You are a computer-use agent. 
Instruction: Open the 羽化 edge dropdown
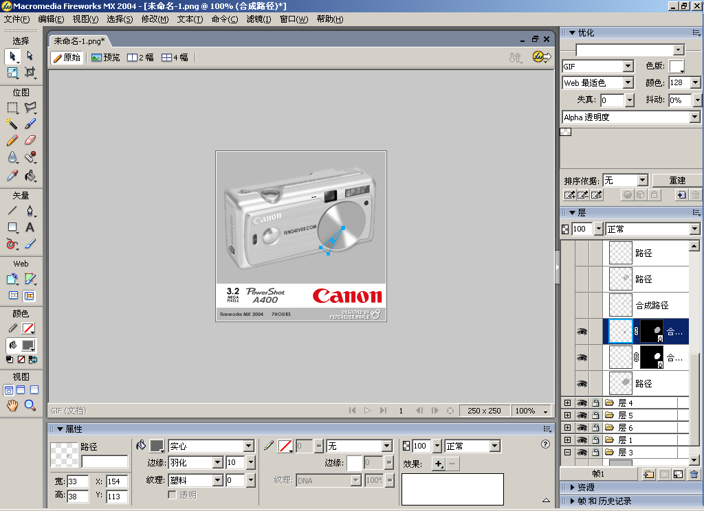click(218, 462)
